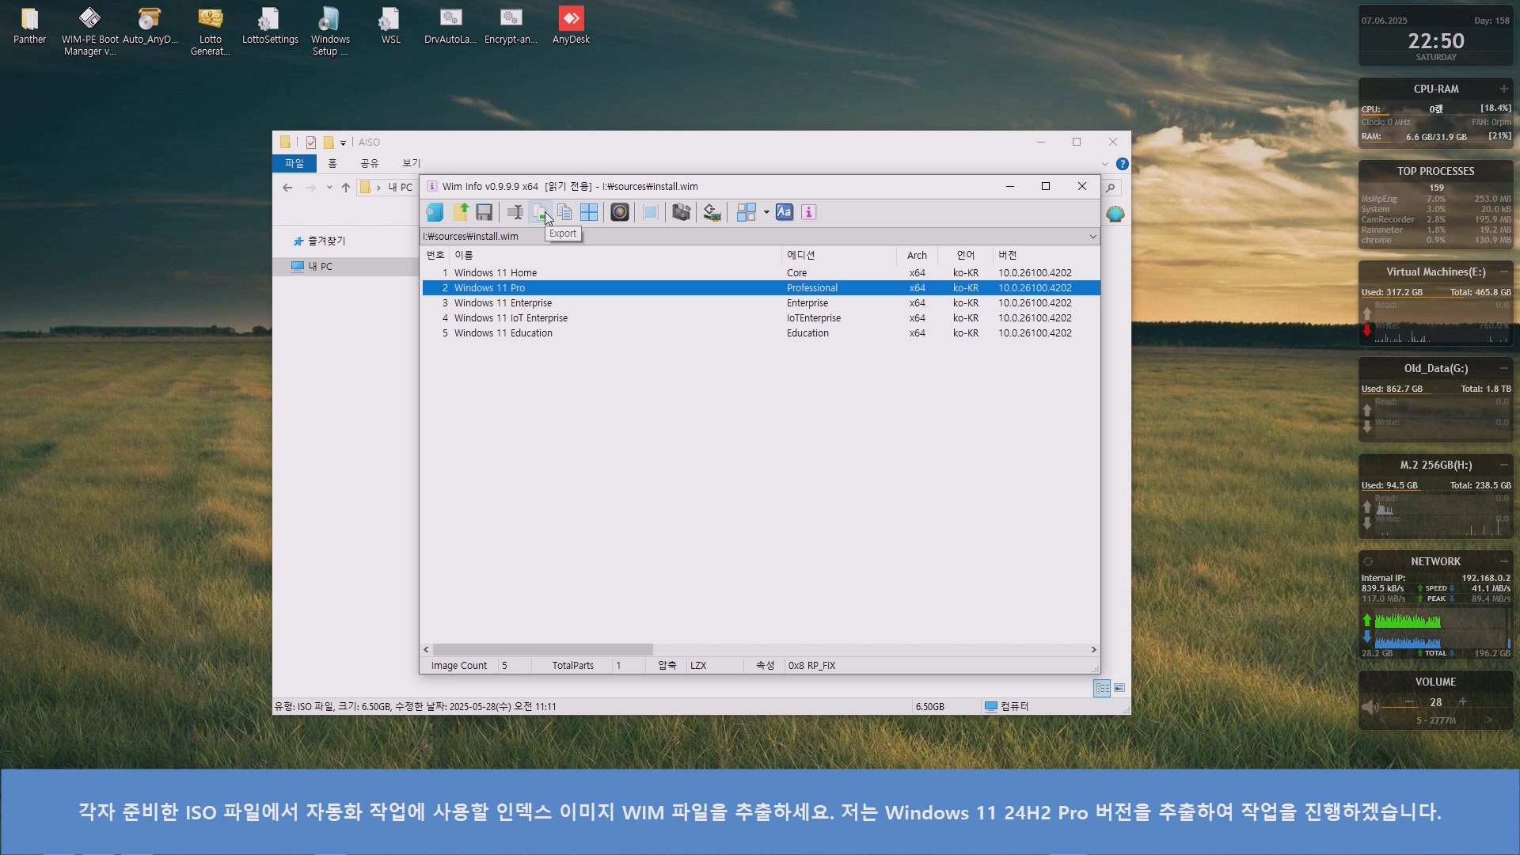Click the blue four-pane grid icon
The width and height of the screenshot is (1520, 855).
click(589, 212)
